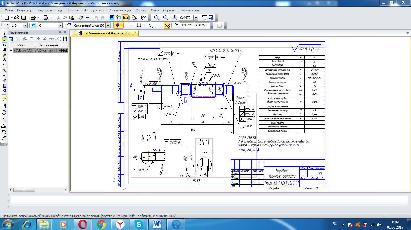411x230 pixels.
Task: Open the zoom scale 0.4472 dropdown
Action: [196, 18]
